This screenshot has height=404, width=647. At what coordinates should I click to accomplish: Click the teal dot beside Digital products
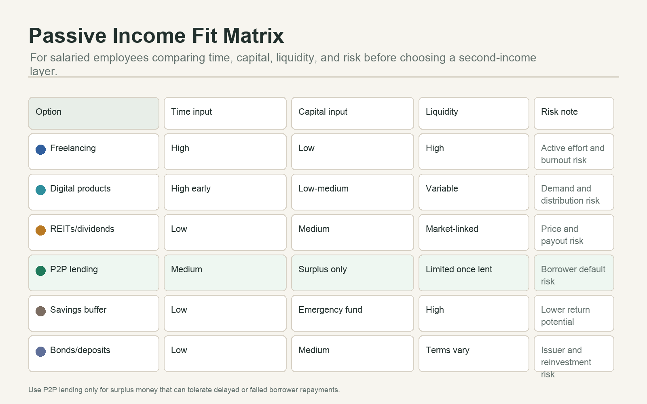(x=40, y=190)
